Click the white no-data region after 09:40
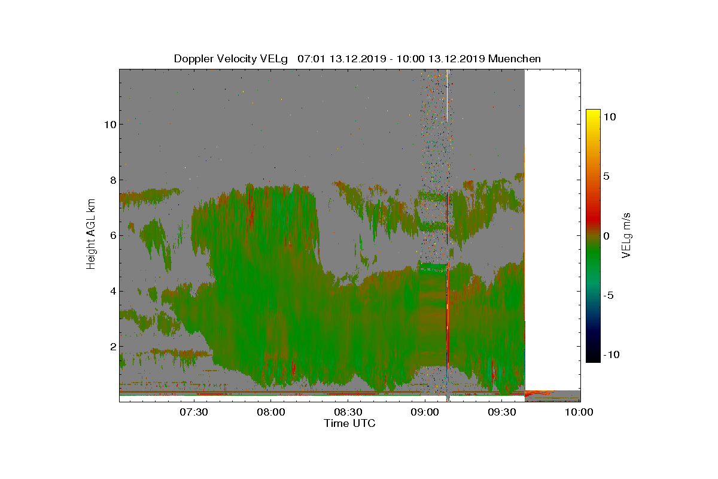The image size is (718, 479). point(553,229)
